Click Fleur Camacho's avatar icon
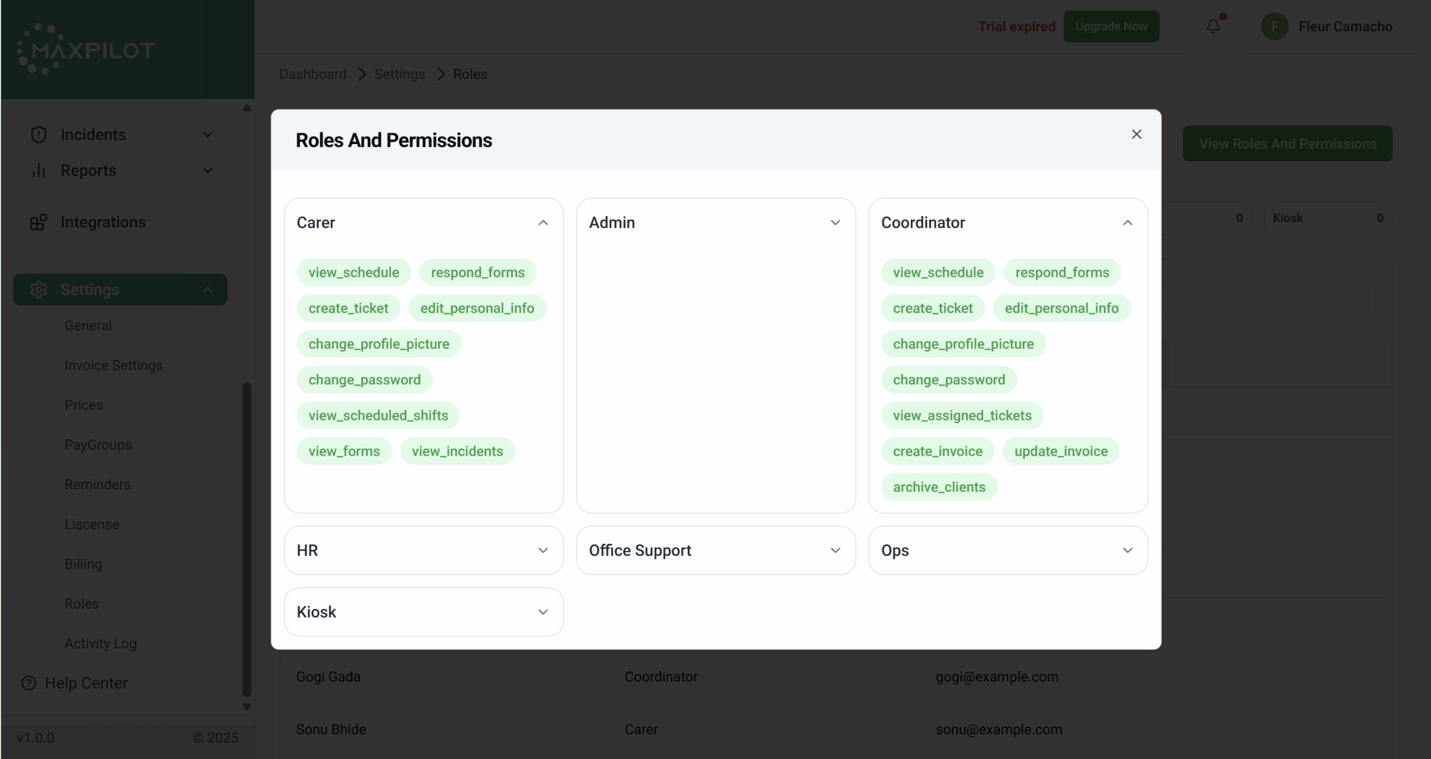The height and width of the screenshot is (759, 1431). 1274,26
